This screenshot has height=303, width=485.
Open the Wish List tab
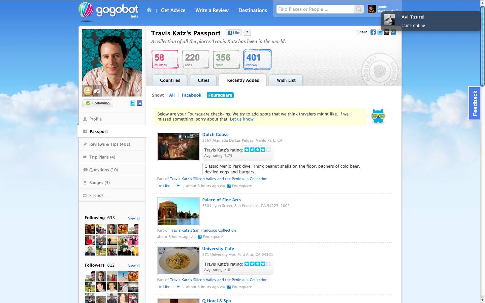pyautogui.click(x=286, y=80)
